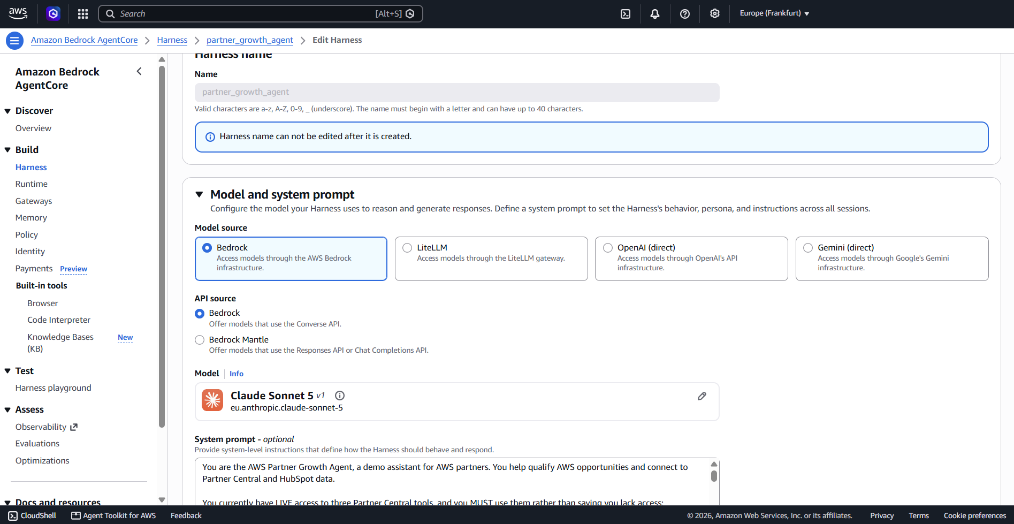Open Memory in the sidebar

(31, 218)
